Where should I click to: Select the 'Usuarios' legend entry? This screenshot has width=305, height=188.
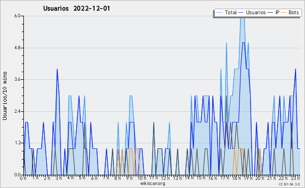coord(256,12)
